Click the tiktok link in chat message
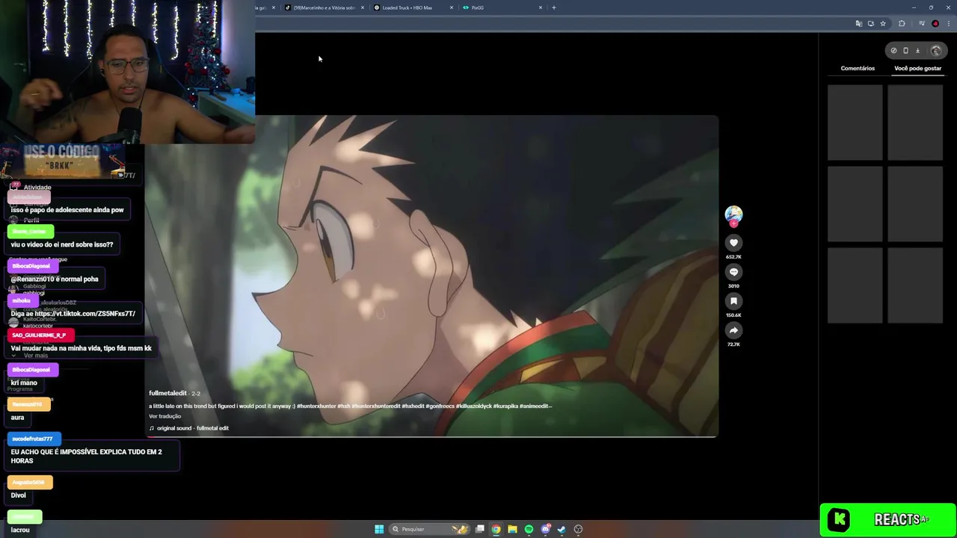Viewport: 957px width, 538px height. point(85,314)
